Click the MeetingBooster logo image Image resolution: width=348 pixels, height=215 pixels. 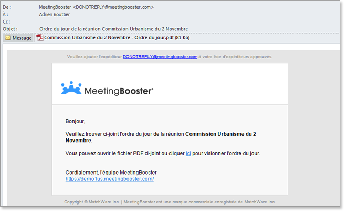pyautogui.click(x=107, y=89)
